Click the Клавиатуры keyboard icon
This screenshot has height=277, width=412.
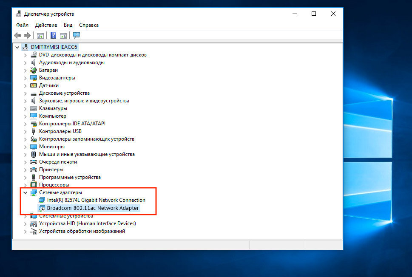point(33,108)
